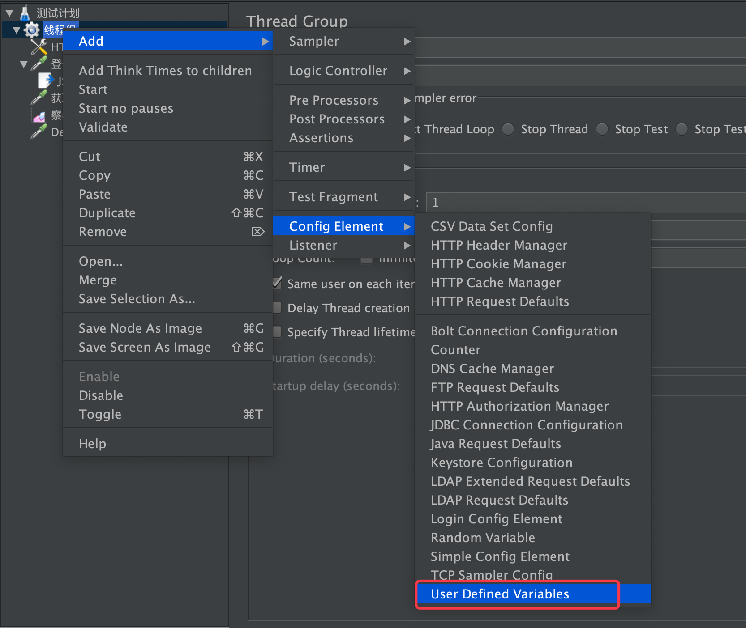The height and width of the screenshot is (628, 746).
Task: Choose Duplicate from context menu
Action: point(168,213)
